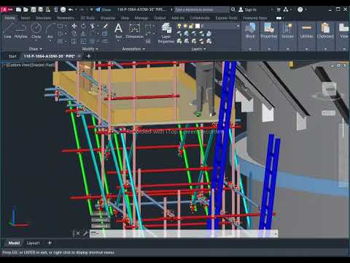Select the Arc tool
Viewport: 350px width, 263px height.
coord(50,31)
